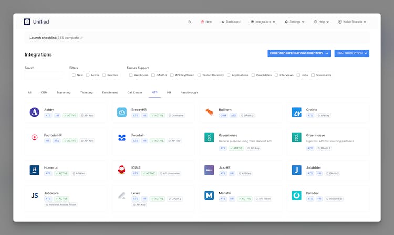The height and width of the screenshot is (235, 394).
Task: Click the iCIMS integration logo
Action: pyautogui.click(x=122, y=170)
